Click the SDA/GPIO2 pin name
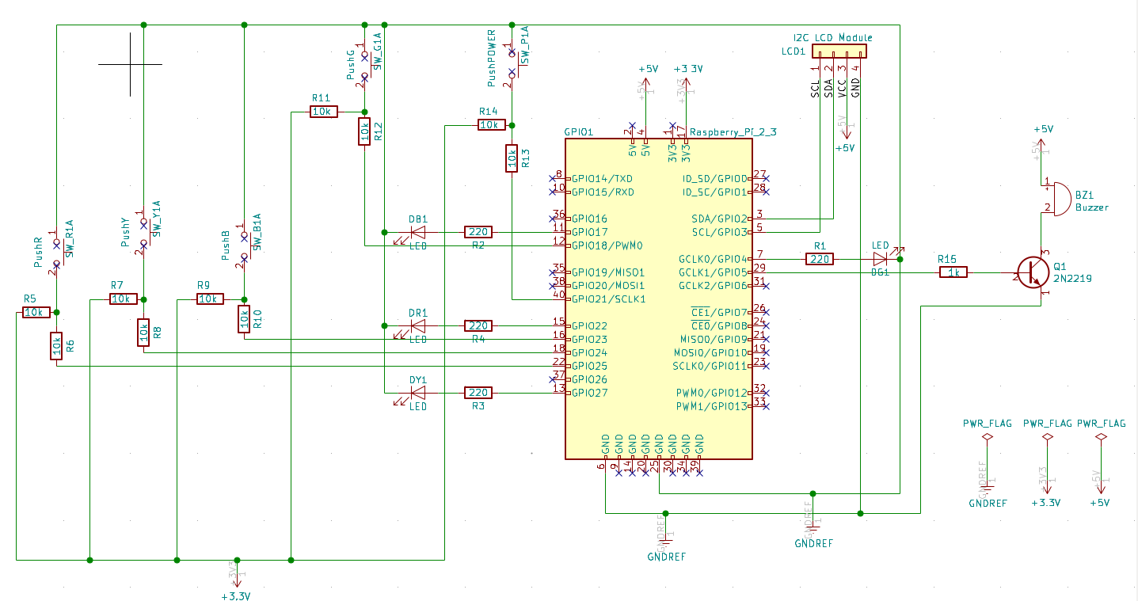The width and height of the screenshot is (1138, 601). point(718,219)
